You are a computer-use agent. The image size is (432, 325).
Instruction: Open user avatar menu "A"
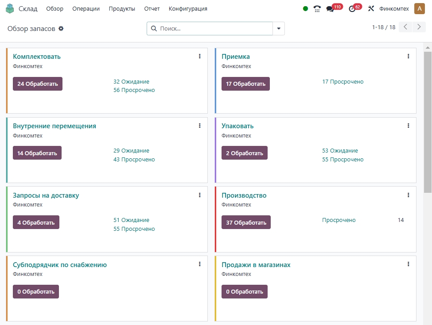[x=419, y=8]
